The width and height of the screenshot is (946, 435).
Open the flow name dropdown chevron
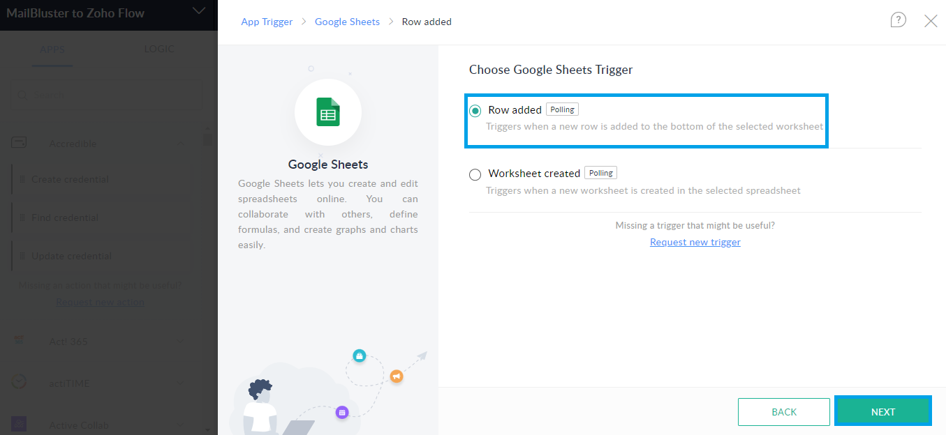(199, 12)
